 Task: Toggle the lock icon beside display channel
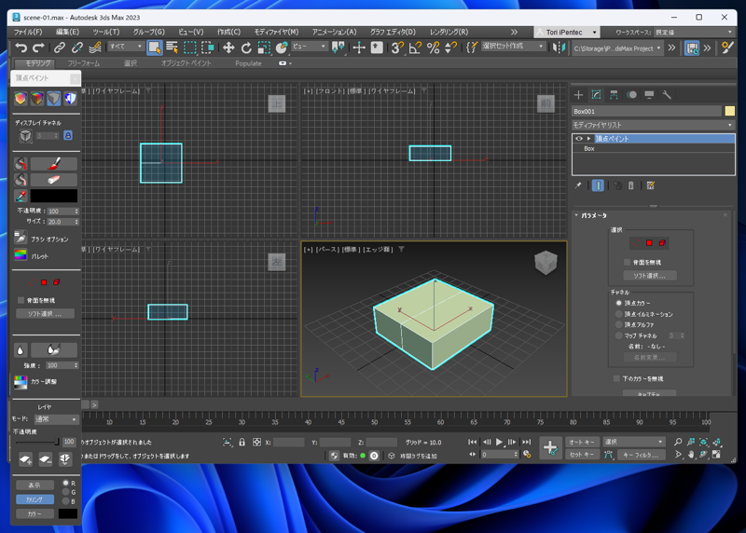tap(68, 135)
